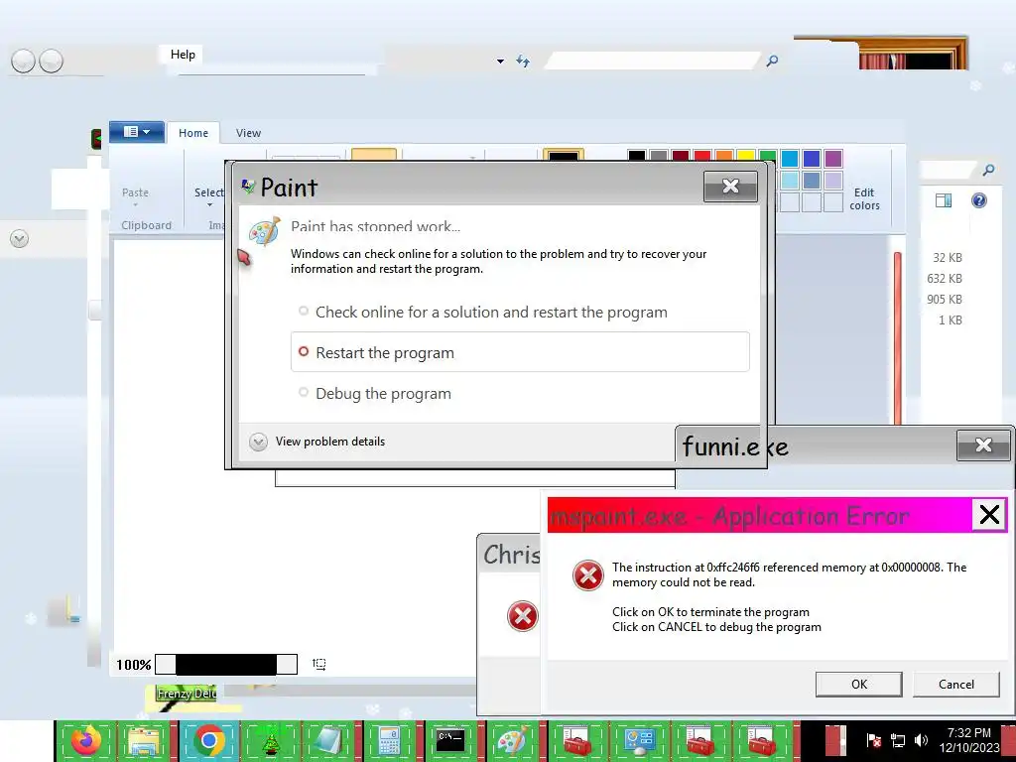Open Calculator from the taskbar
This screenshot has height=762, width=1016.
click(389, 741)
